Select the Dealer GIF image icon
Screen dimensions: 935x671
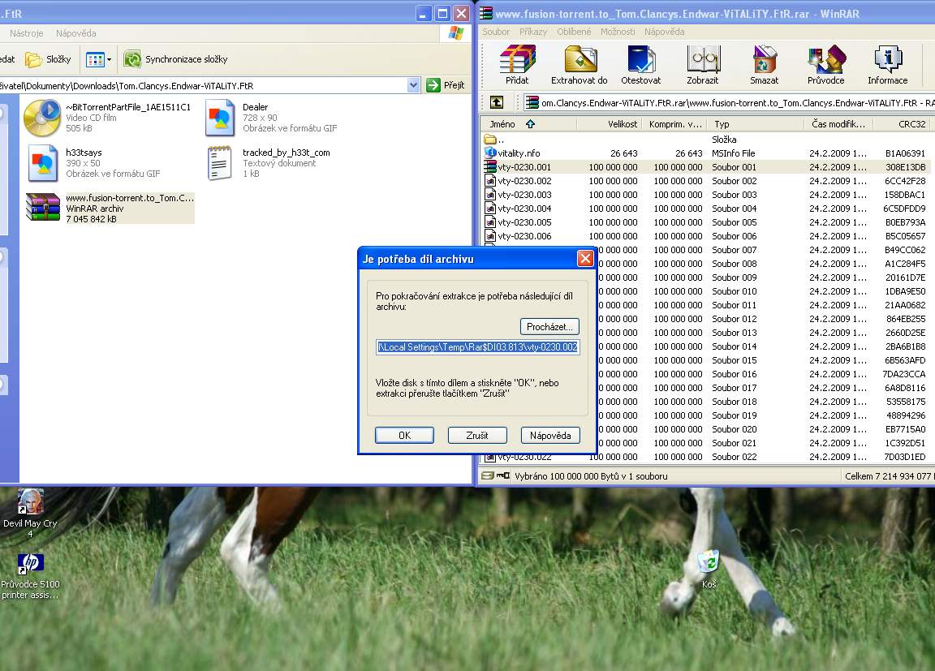point(219,118)
